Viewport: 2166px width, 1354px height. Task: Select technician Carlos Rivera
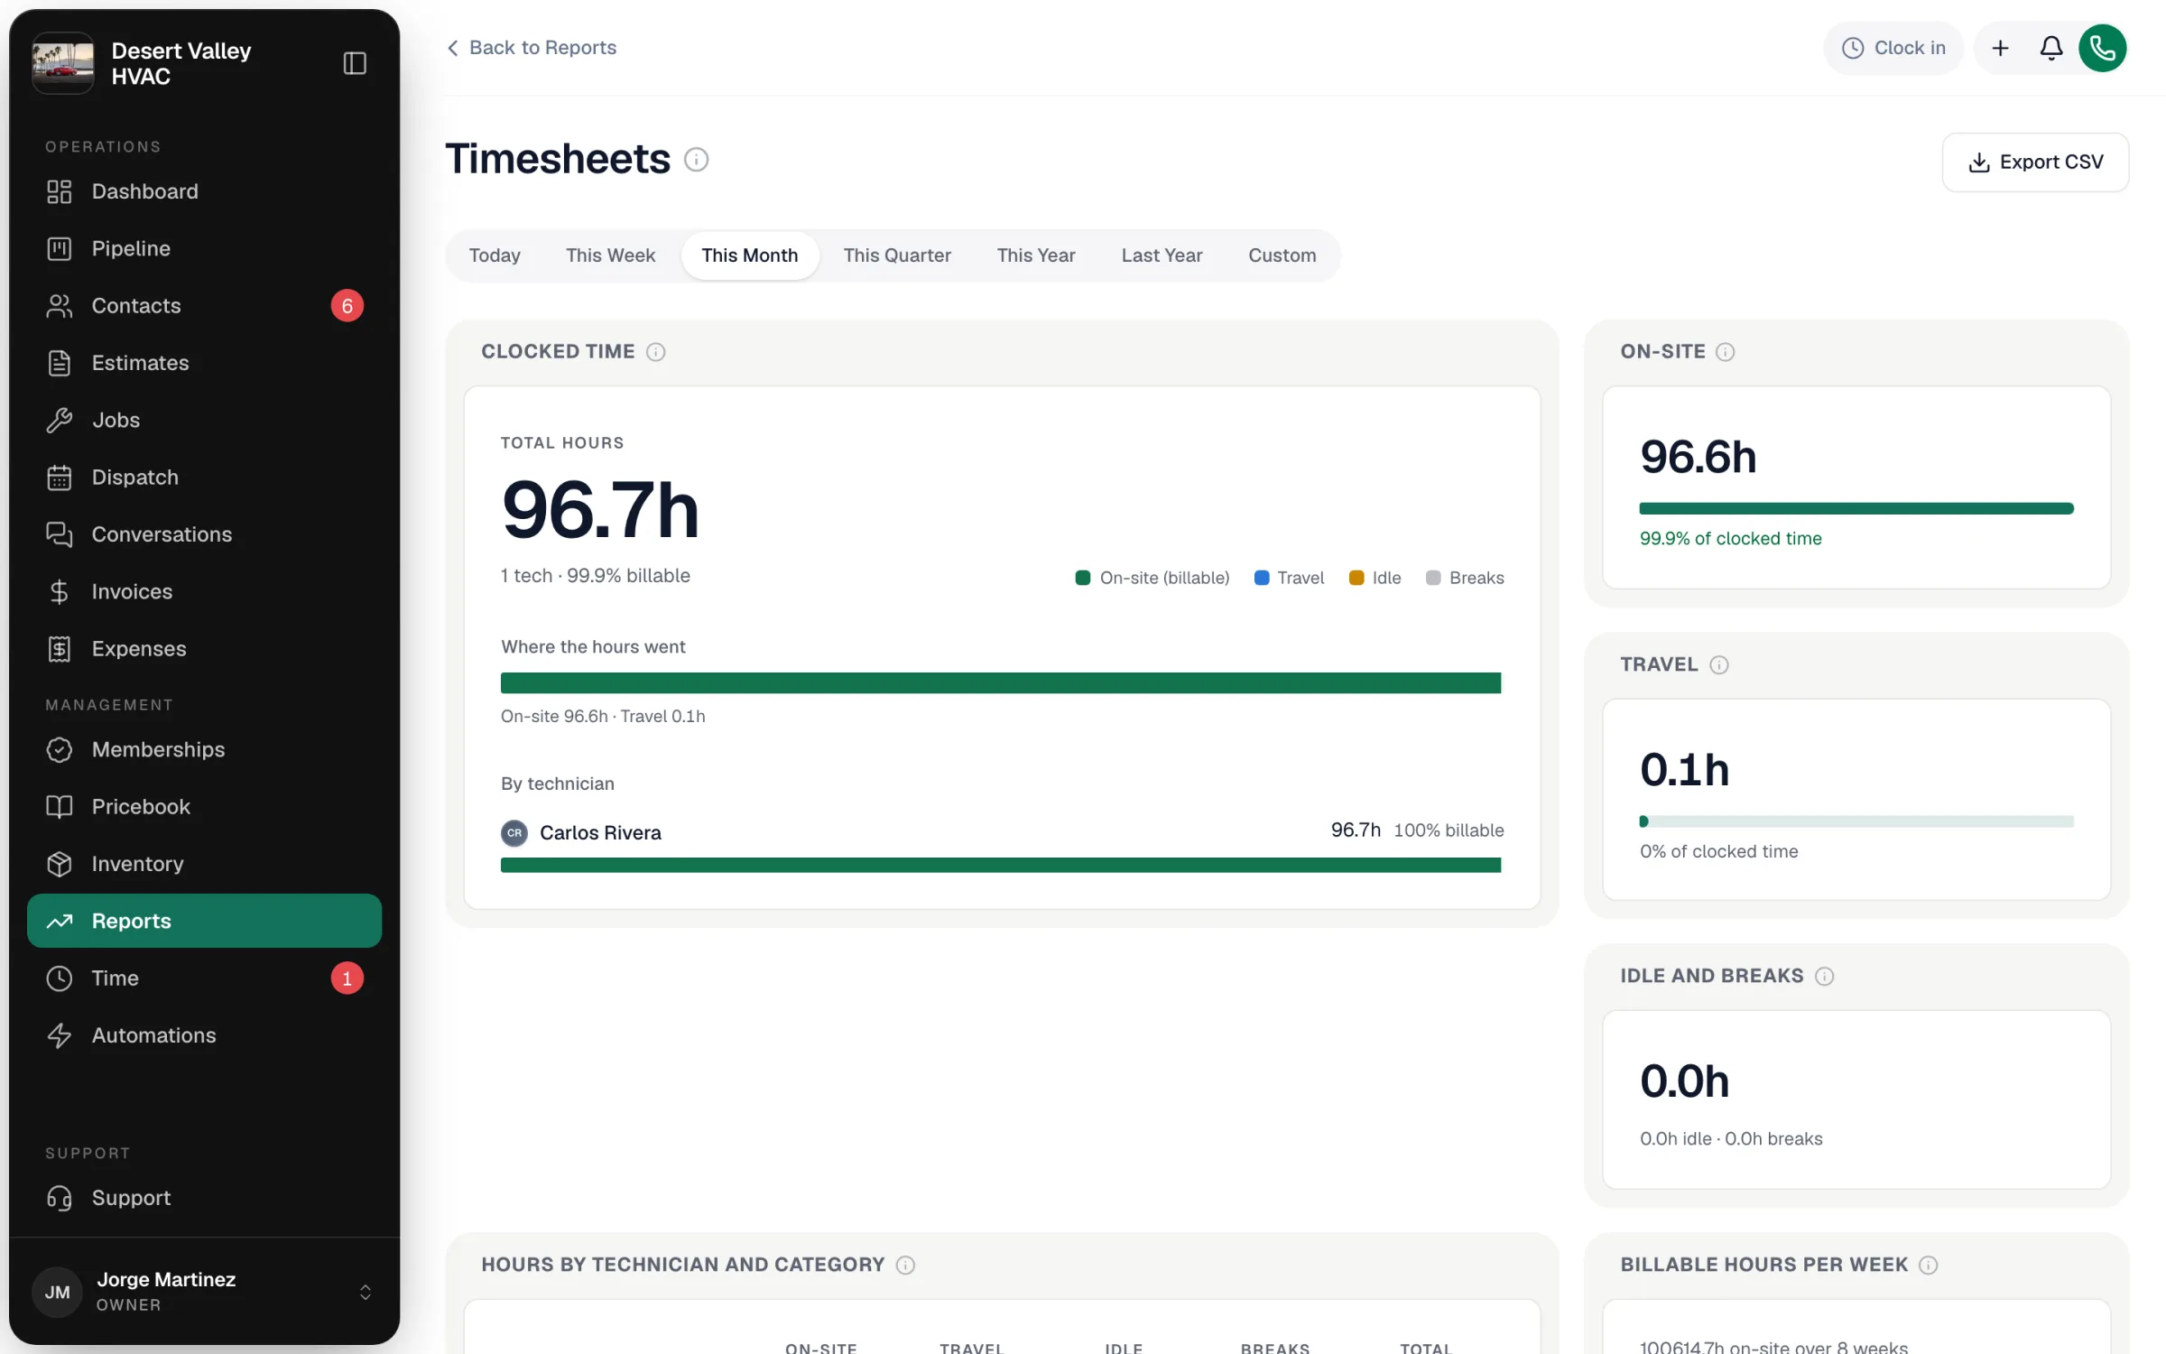(x=600, y=833)
